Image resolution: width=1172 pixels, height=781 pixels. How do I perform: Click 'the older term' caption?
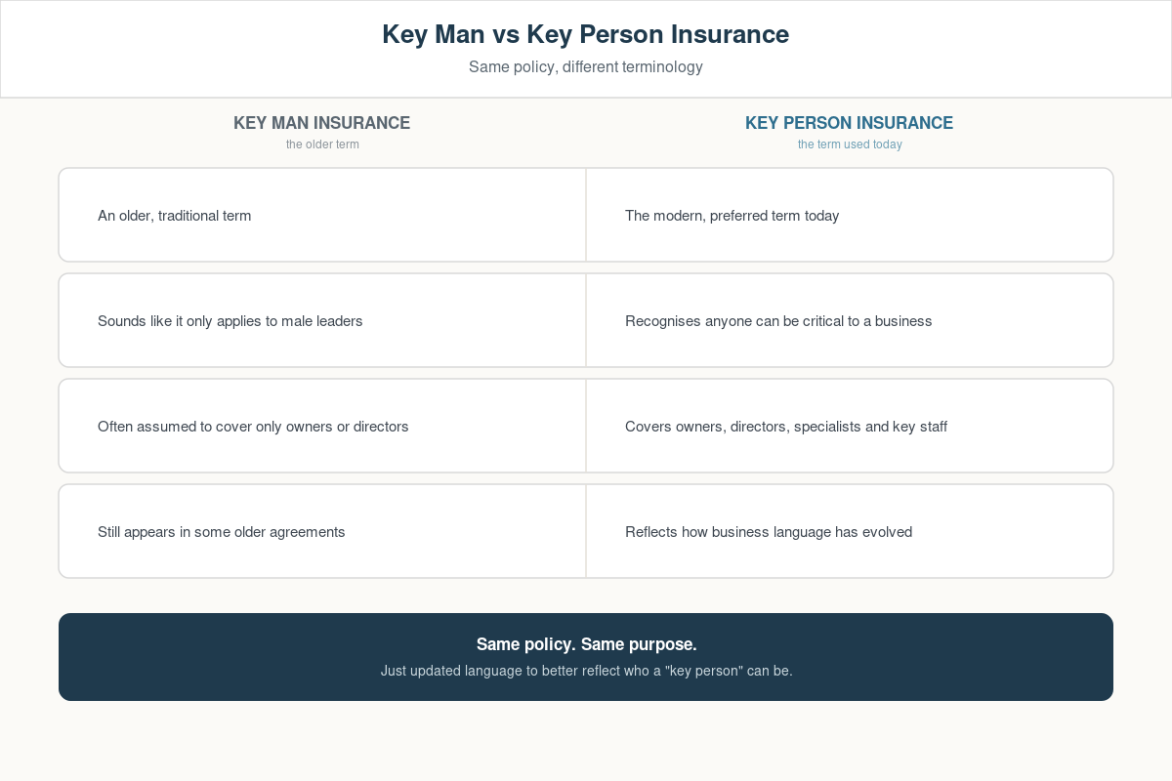[x=322, y=144]
